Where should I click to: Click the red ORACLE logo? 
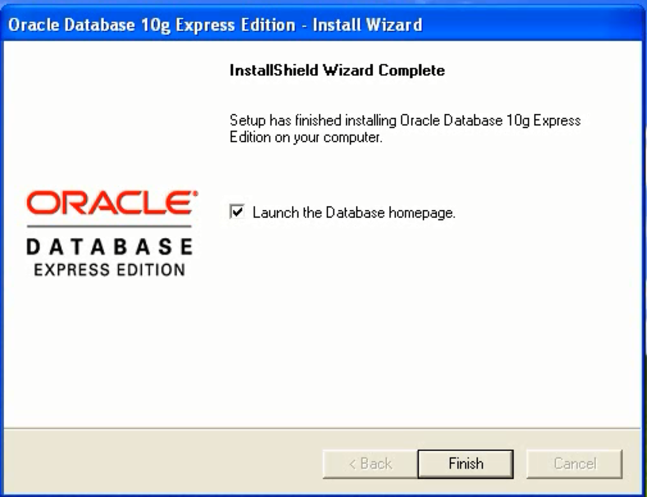tap(112, 203)
